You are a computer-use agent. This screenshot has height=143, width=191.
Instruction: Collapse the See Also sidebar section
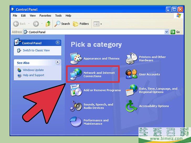pyautogui.click(x=58, y=63)
